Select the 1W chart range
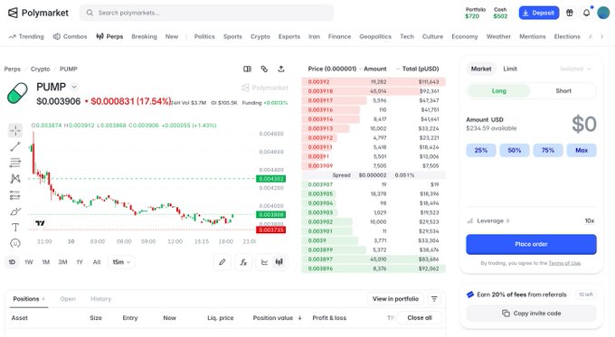This screenshot has height=337, width=615. coord(29,262)
